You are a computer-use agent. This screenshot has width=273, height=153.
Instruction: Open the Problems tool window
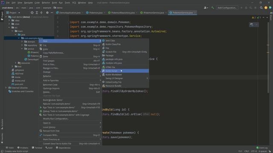[23, 148]
